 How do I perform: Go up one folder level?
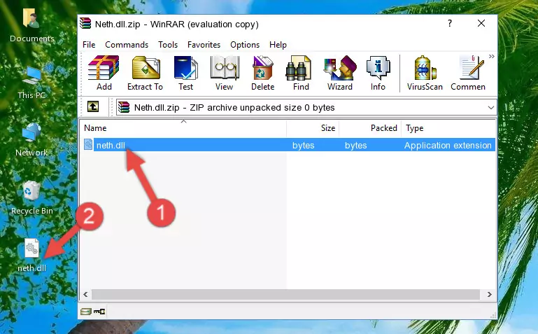pos(93,106)
